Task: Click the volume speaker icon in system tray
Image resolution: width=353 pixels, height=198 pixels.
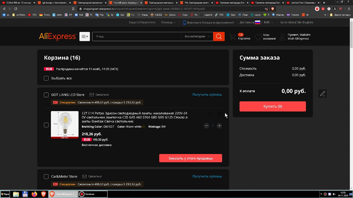Action: pos(334,194)
